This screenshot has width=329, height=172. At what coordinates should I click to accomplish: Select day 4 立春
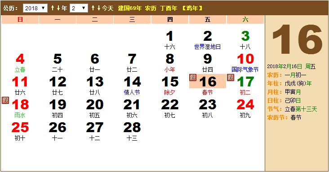20,63
